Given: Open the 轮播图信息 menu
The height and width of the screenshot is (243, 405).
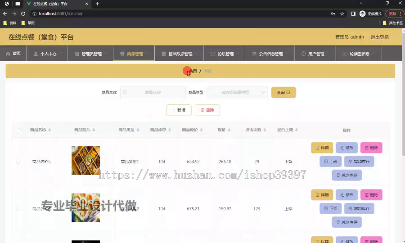Looking at the screenshot, I should [358, 54].
